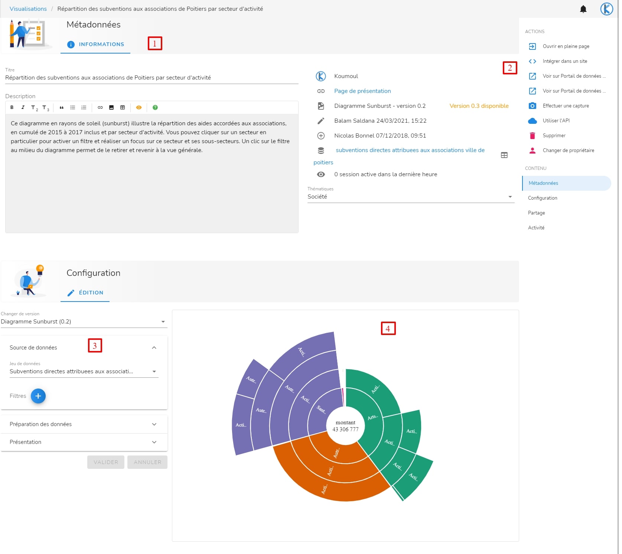Insert a hyperlink in description
Viewport: 622px width, 554px height.
point(100,107)
